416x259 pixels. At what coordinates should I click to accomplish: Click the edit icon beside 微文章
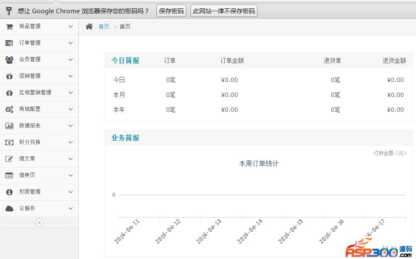pos(9,159)
